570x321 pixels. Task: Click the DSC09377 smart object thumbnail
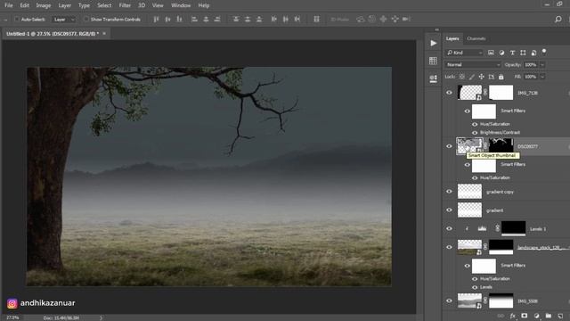(x=469, y=145)
